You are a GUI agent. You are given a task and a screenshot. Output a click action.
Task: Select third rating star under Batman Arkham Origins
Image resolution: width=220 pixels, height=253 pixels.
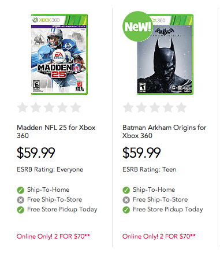[155, 107]
